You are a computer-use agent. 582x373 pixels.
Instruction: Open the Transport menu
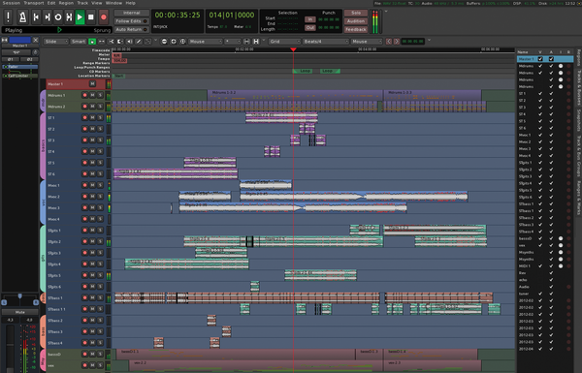34,3
